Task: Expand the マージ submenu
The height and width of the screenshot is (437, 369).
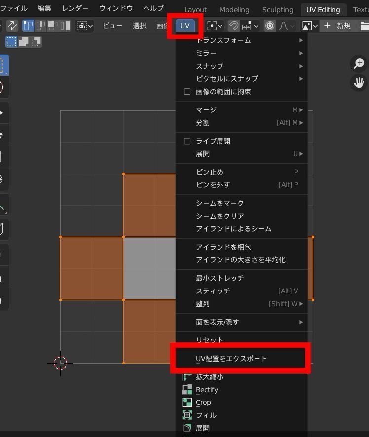Action: tap(242, 110)
